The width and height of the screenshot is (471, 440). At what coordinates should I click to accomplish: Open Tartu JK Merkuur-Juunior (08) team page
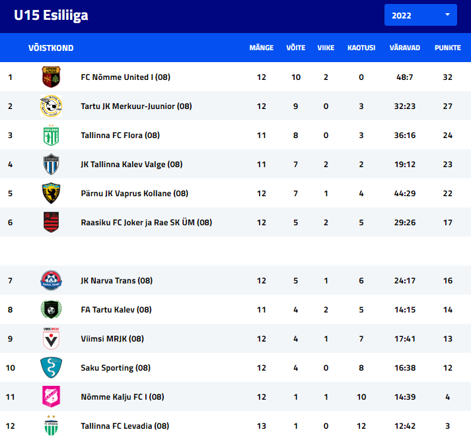tap(136, 106)
